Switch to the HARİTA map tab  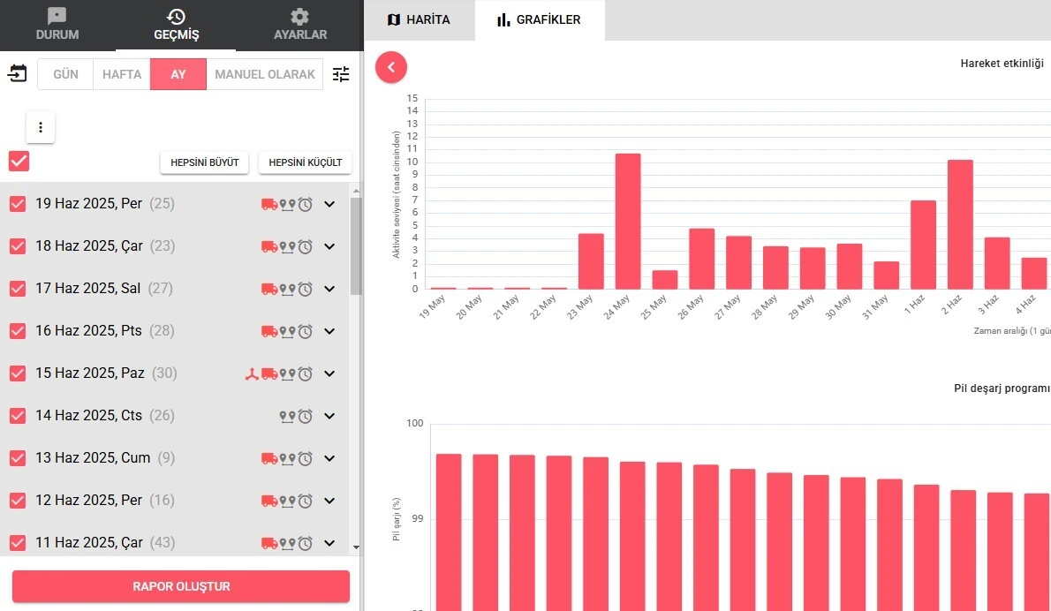(419, 20)
